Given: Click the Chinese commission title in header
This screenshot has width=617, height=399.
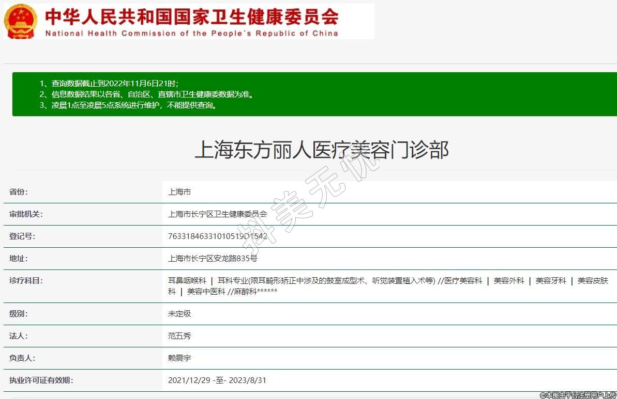Looking at the screenshot, I should click(191, 16).
